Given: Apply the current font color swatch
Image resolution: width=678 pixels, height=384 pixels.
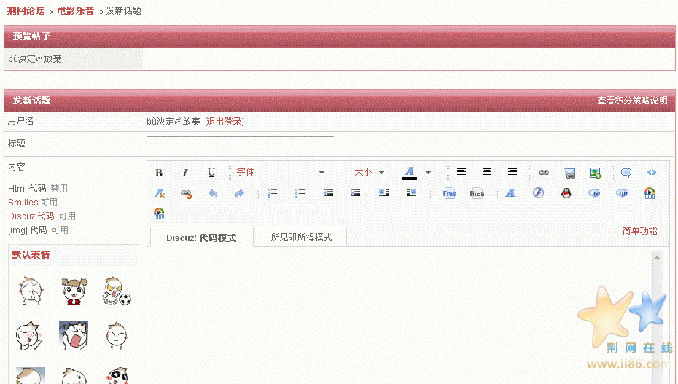Looking at the screenshot, I should tap(410, 173).
